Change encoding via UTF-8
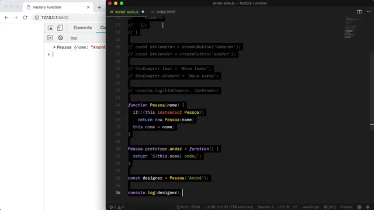The image size is (374, 210). click(283, 207)
